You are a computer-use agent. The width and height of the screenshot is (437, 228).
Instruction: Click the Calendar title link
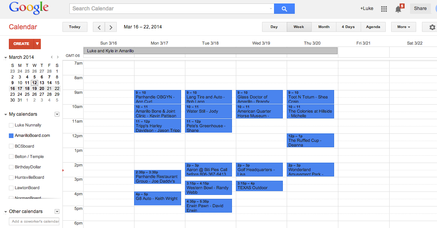coord(23,27)
